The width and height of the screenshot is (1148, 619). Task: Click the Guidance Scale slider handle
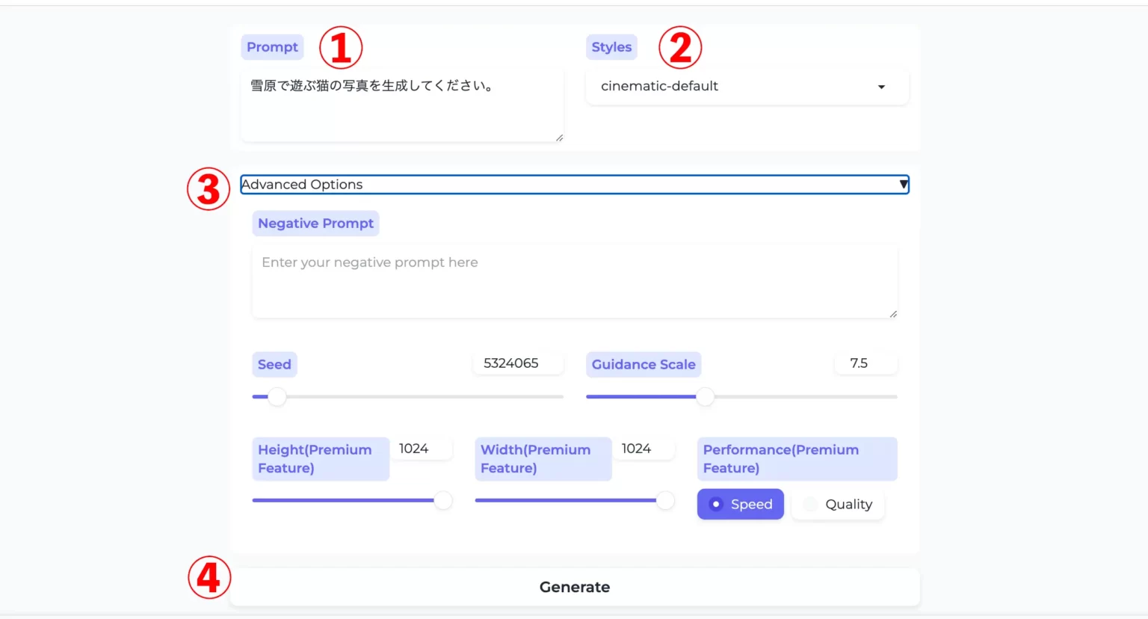click(x=705, y=397)
